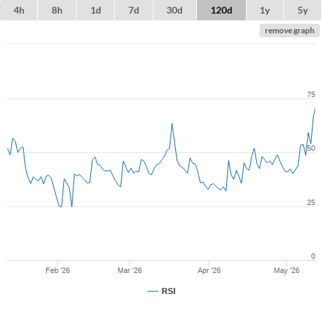Switch to the 8h time range
Viewport: 322px width, 309px height.
point(57,10)
